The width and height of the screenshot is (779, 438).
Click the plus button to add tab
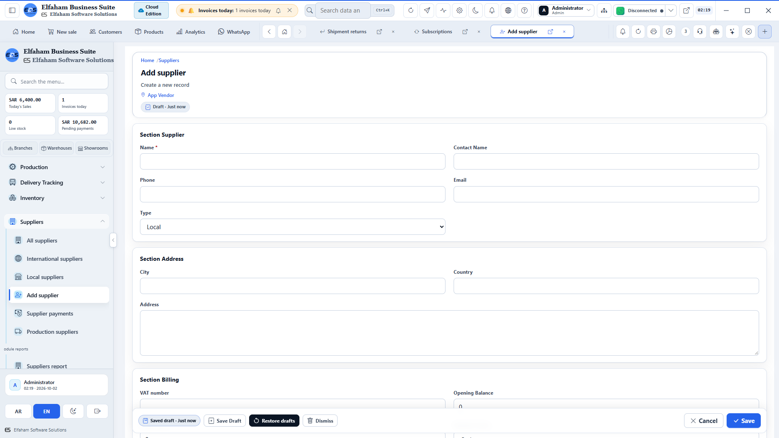(765, 32)
